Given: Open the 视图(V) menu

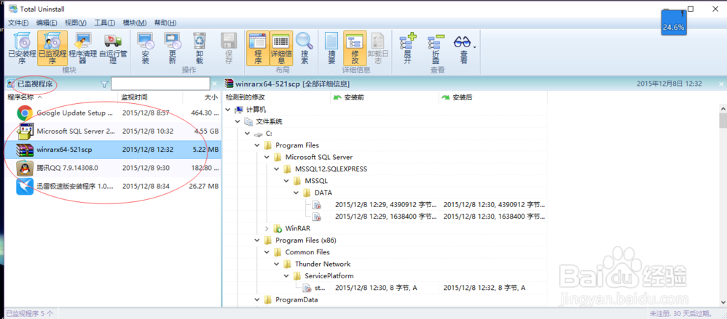Looking at the screenshot, I should pyautogui.click(x=76, y=23).
